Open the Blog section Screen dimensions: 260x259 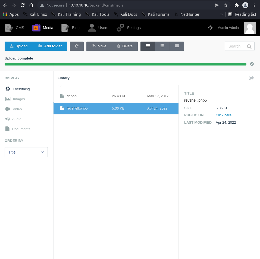tap(71, 28)
